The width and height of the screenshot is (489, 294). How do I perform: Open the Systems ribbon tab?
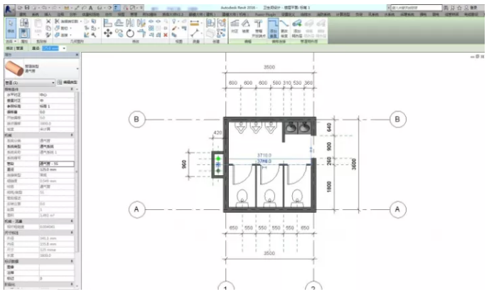click(x=36, y=15)
